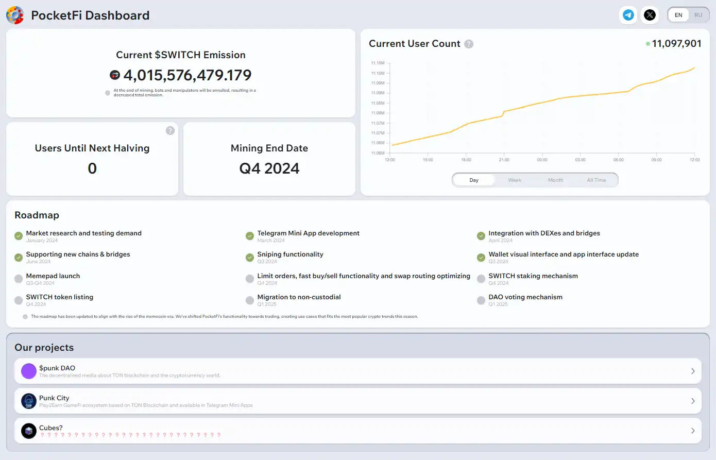Click the grey status dot for SWITCH staking mechanism

(481, 279)
